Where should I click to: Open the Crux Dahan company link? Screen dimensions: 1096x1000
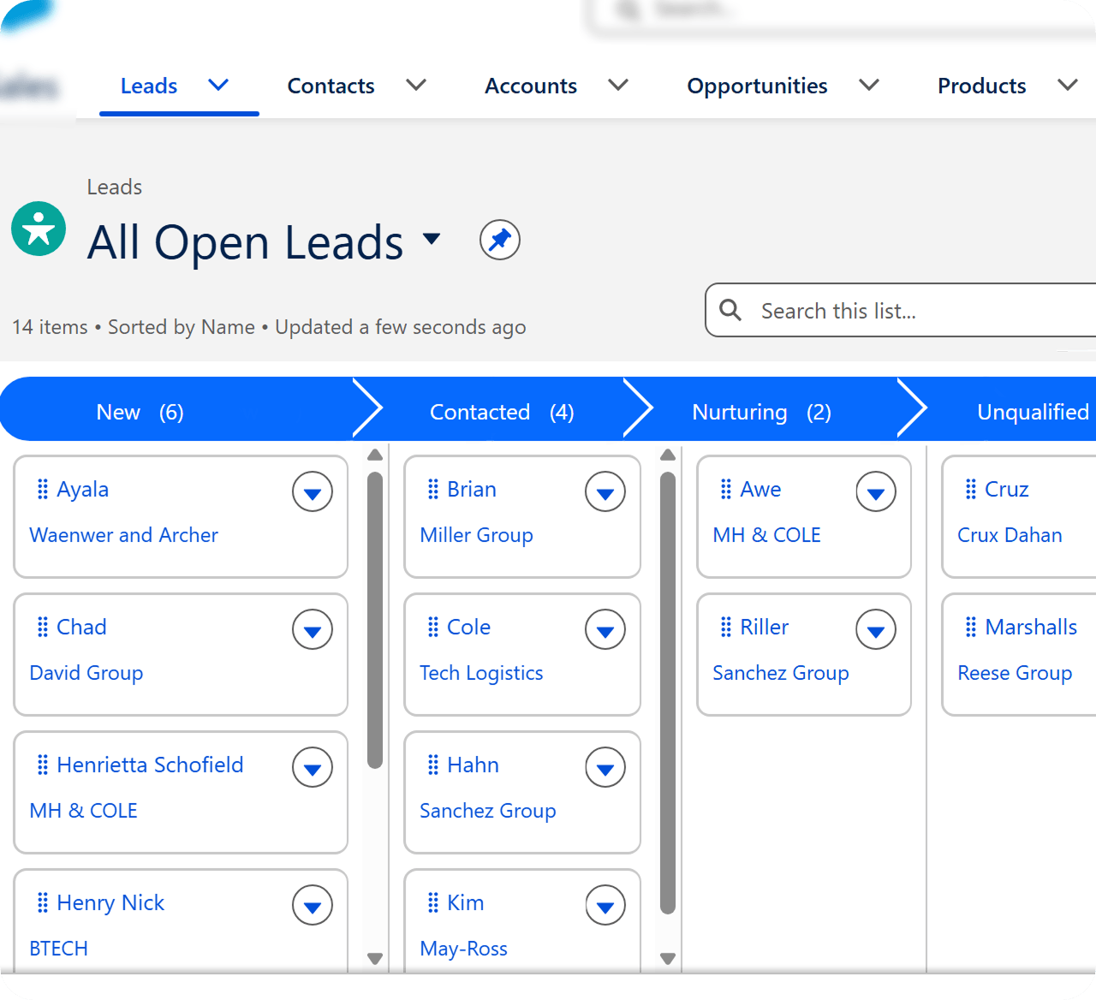(x=1010, y=535)
